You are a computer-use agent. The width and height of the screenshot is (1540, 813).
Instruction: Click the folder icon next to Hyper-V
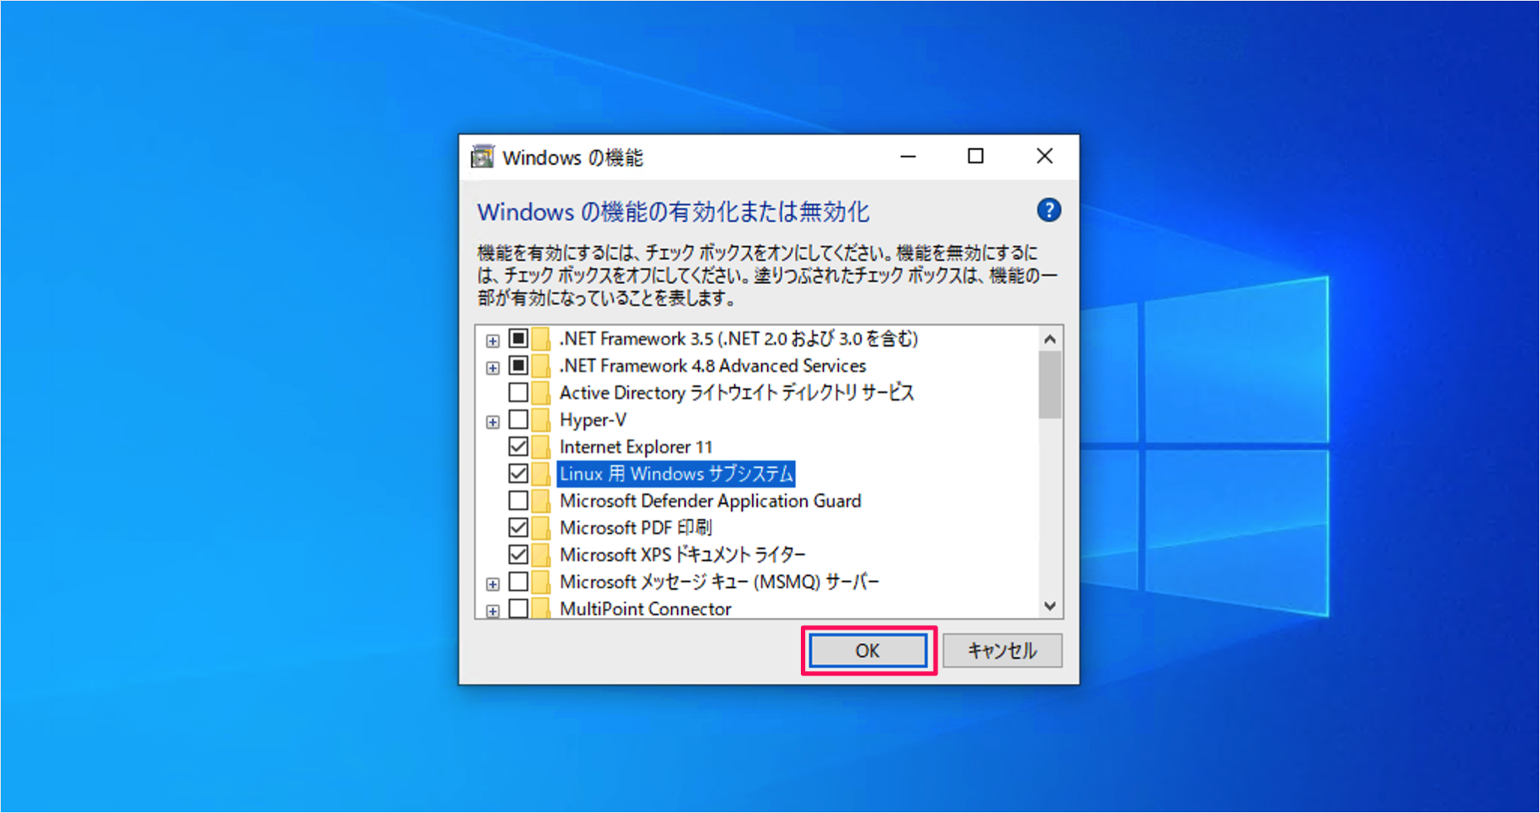coord(543,420)
